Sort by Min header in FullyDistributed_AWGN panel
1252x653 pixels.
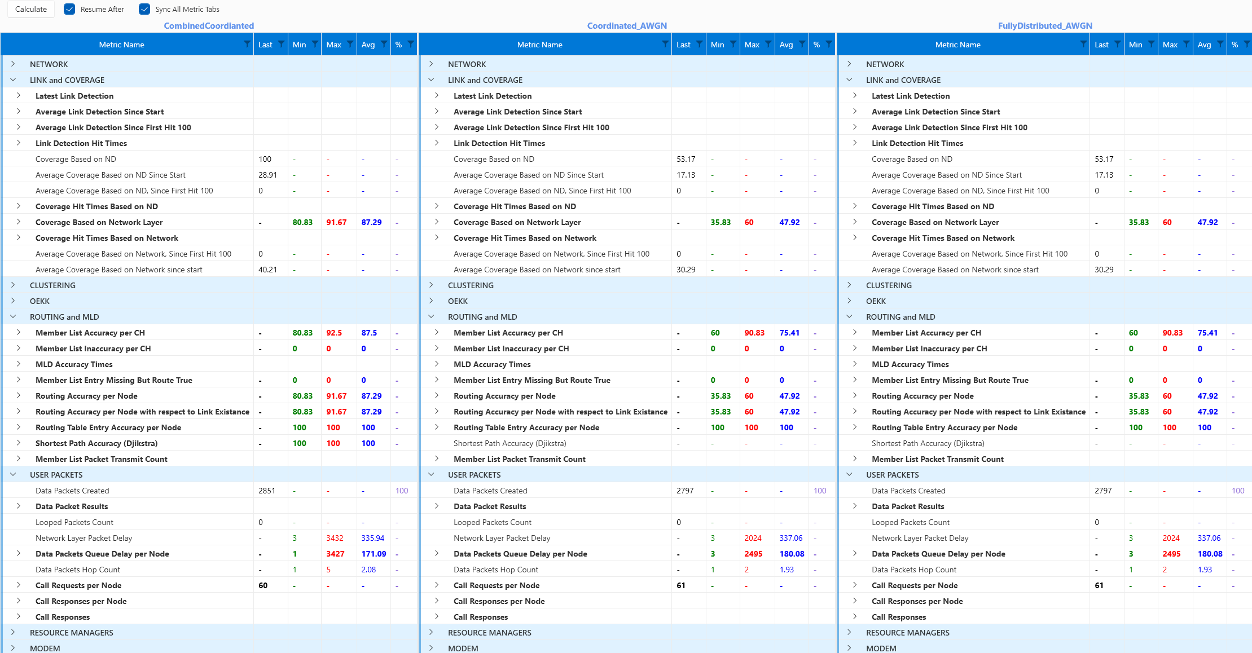(x=1135, y=45)
